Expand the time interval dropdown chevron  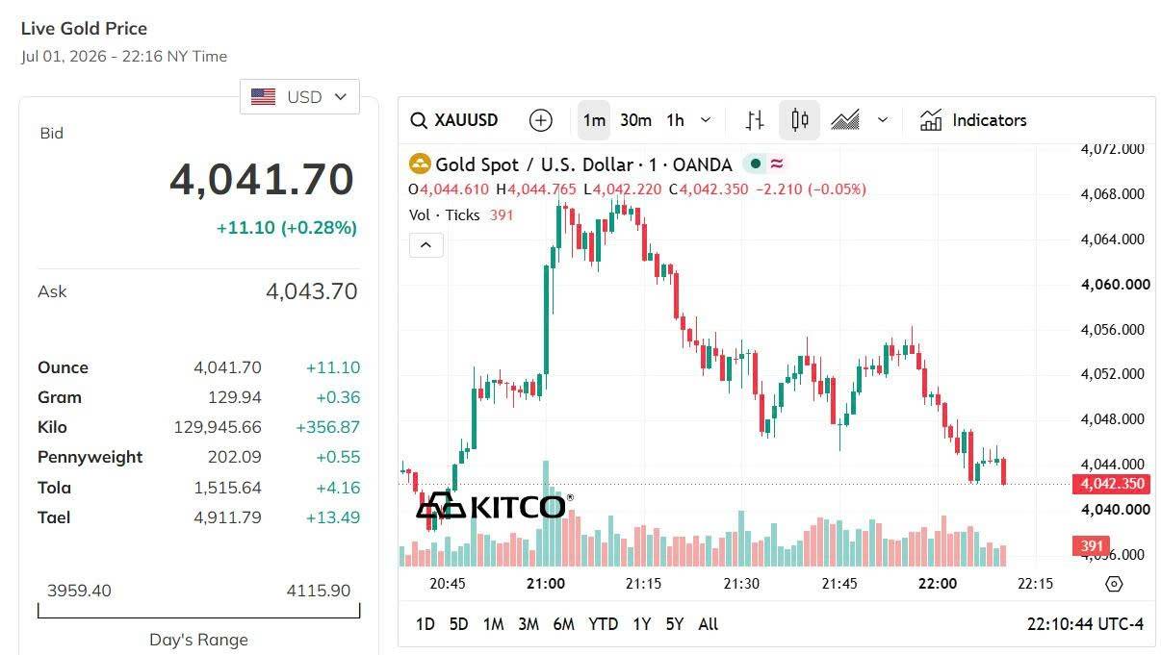pyautogui.click(x=706, y=120)
